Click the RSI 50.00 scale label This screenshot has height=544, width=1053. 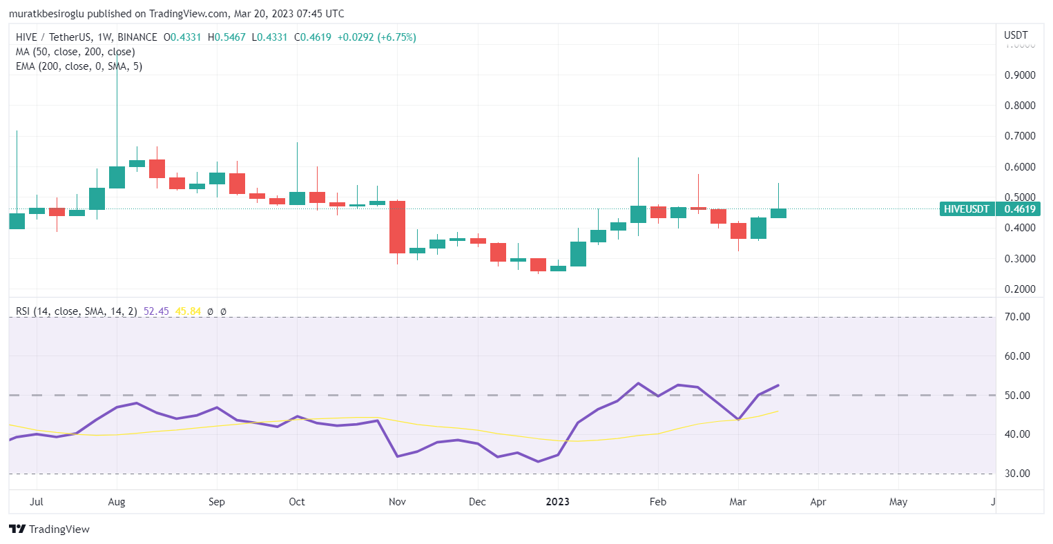[1017, 396]
